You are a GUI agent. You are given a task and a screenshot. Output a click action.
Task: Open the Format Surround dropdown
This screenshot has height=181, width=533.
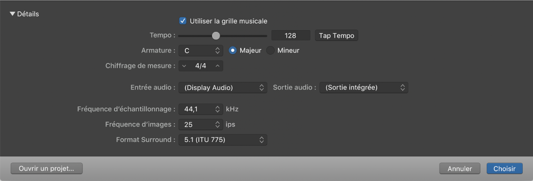click(x=223, y=140)
